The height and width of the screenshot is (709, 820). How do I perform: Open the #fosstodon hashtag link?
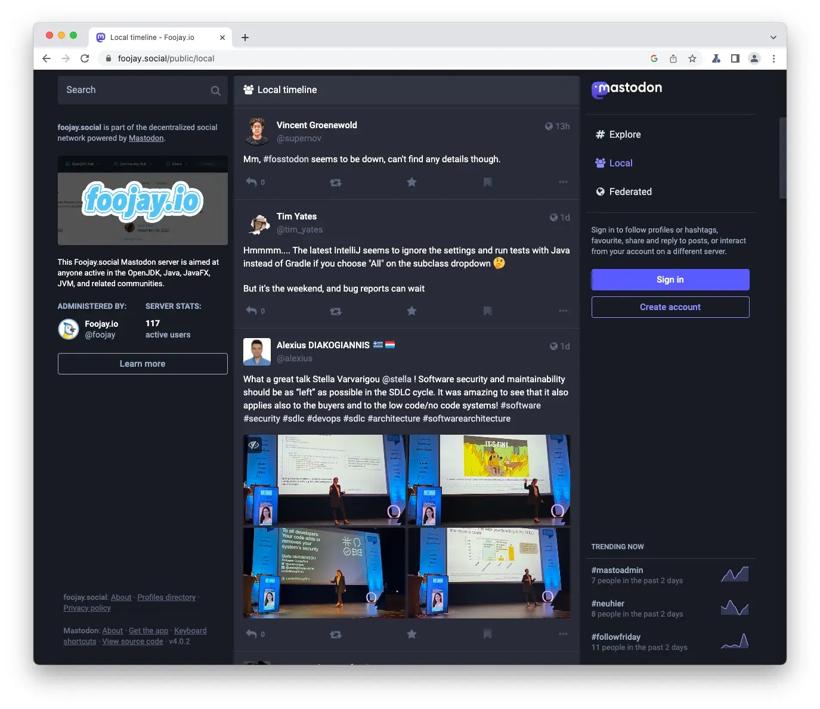[x=286, y=159]
